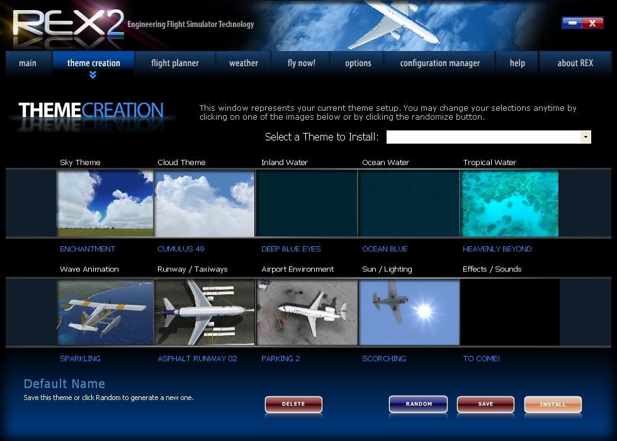Click the PARKING 2 label
Viewport: 617px width, 441px height.
tap(281, 358)
